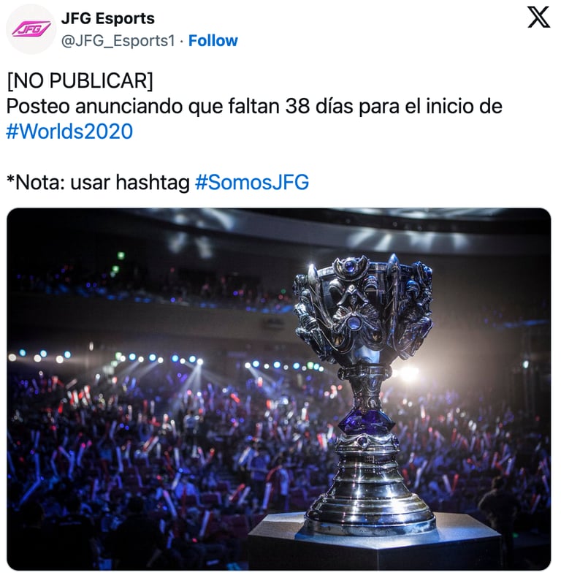Select the 'faltan 38 días' sentence
The height and width of the screenshot is (578, 561).
click(x=254, y=106)
